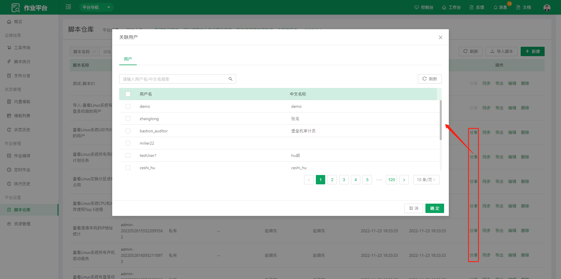The image size is (561, 279).
Task: Click 分享 for 查看连接本机的IP地址统计 row
Action: point(474,231)
